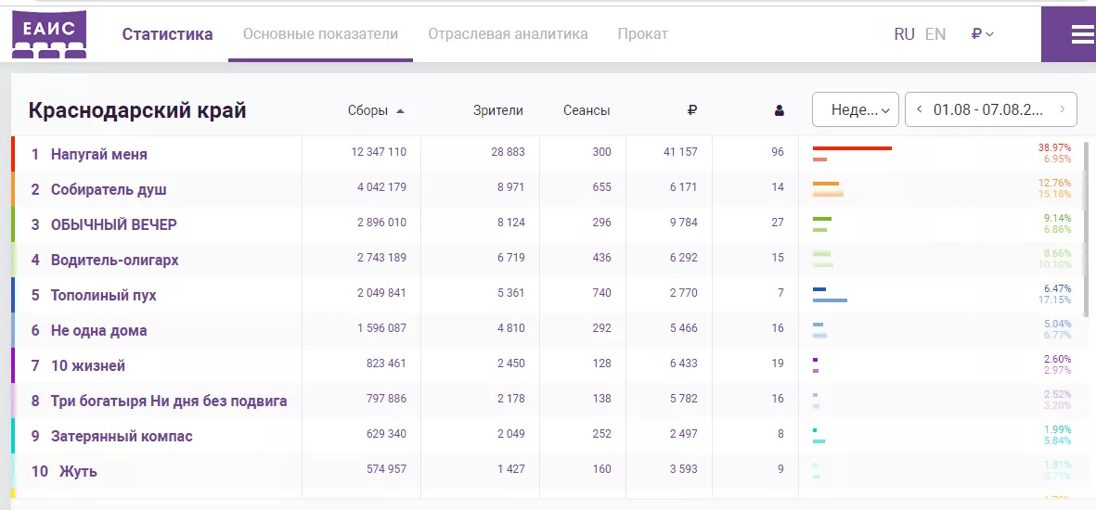The height and width of the screenshot is (510, 1096).
Task: Switch language to EN
Action: [935, 34]
